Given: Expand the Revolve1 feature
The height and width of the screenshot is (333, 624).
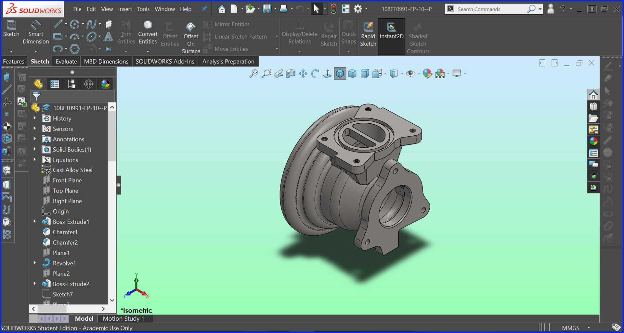Looking at the screenshot, I should pos(35,263).
